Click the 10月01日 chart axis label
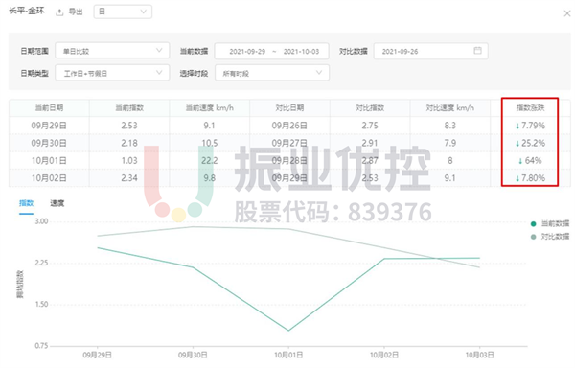This screenshot has height=368, width=575. [288, 355]
